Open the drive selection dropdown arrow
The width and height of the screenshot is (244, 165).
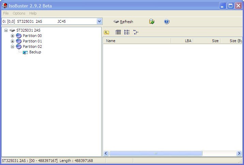(x=99, y=21)
